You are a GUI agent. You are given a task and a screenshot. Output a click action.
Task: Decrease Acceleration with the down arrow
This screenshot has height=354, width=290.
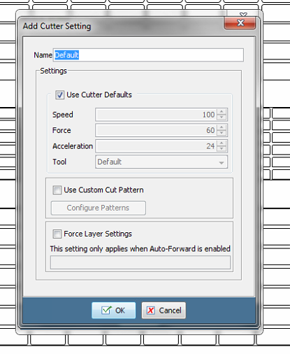coord(222,149)
